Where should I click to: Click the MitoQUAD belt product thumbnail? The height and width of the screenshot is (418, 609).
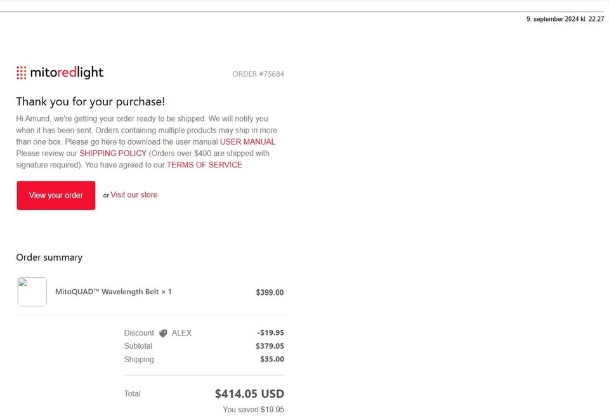[32, 292]
